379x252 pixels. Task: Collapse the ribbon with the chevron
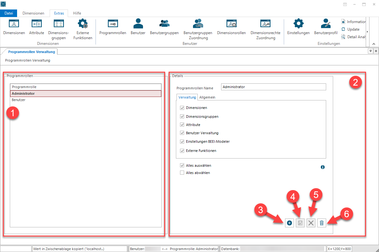pos(374,44)
